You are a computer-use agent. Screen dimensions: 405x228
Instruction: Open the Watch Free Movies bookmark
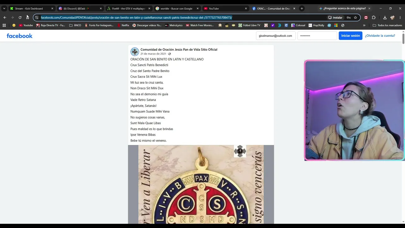[200, 25]
